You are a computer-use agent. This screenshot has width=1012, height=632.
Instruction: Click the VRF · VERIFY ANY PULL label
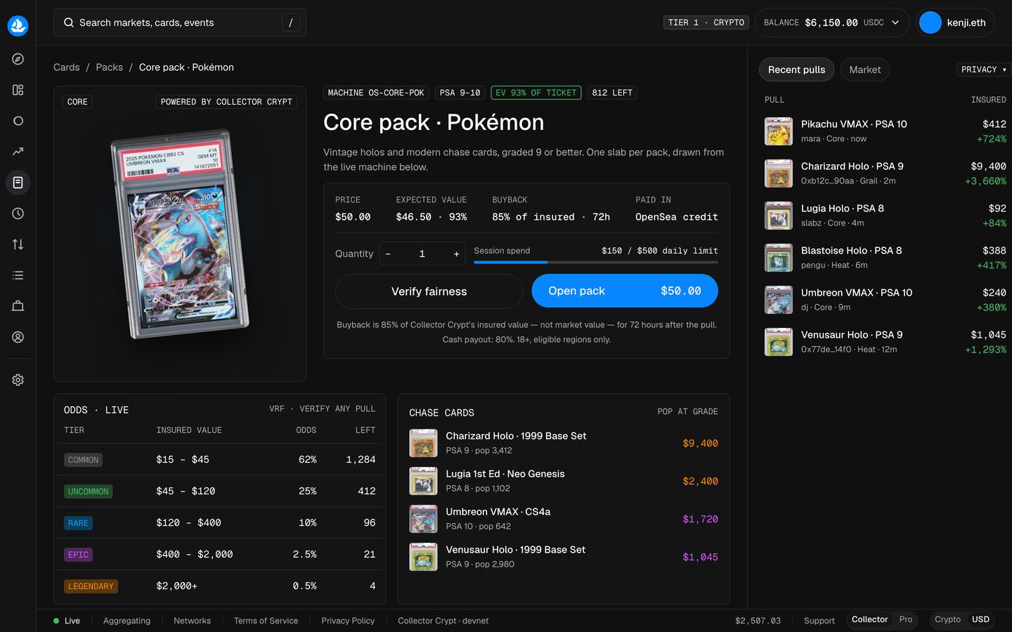[322, 409]
